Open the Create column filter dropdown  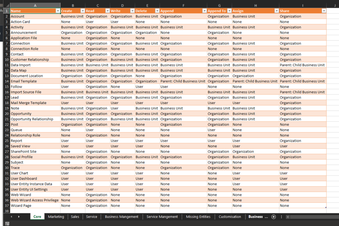pos(82,11)
